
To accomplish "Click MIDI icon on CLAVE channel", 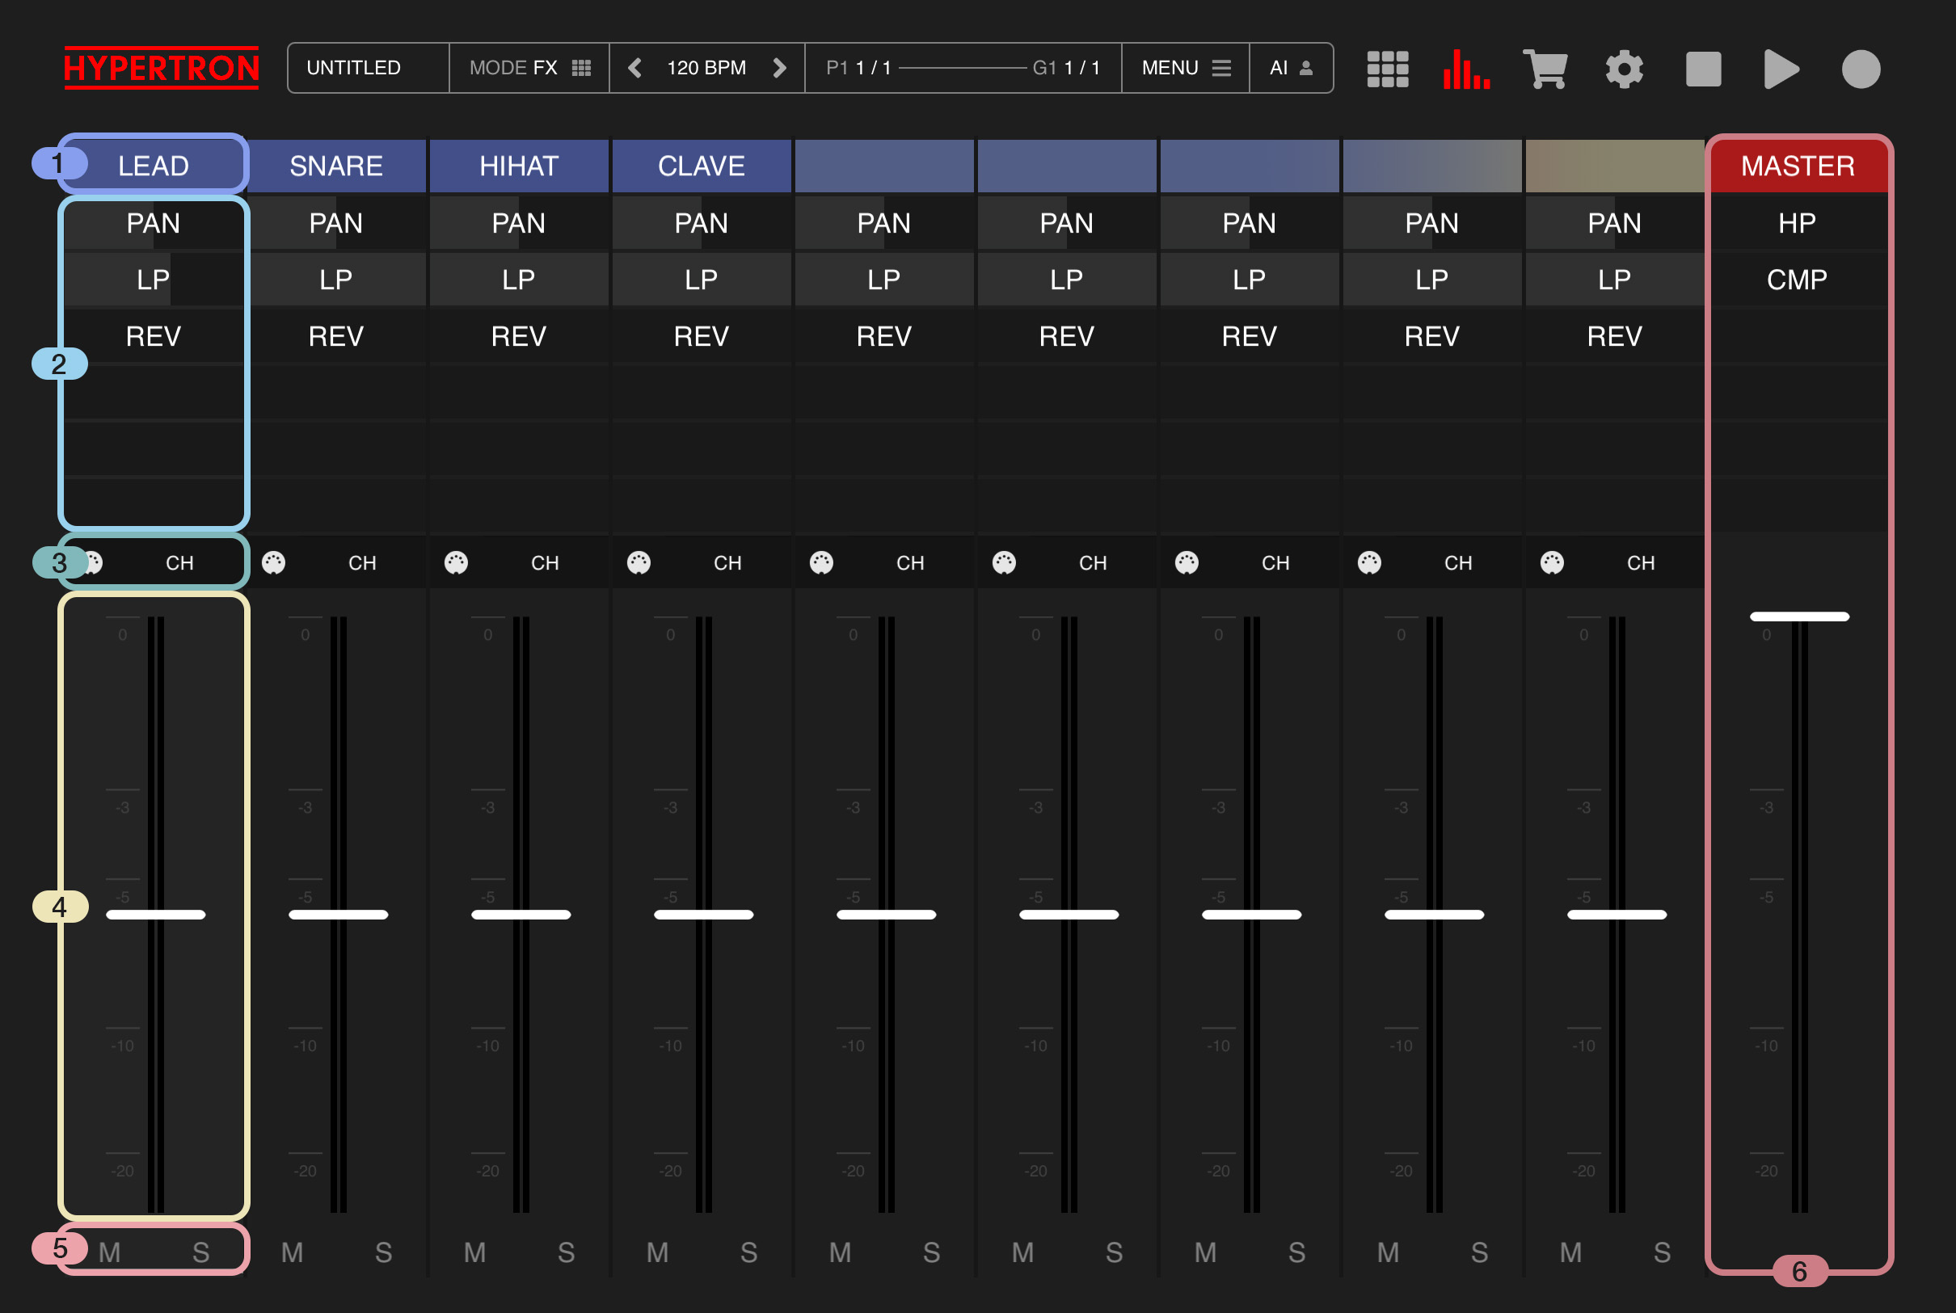I will [x=639, y=562].
